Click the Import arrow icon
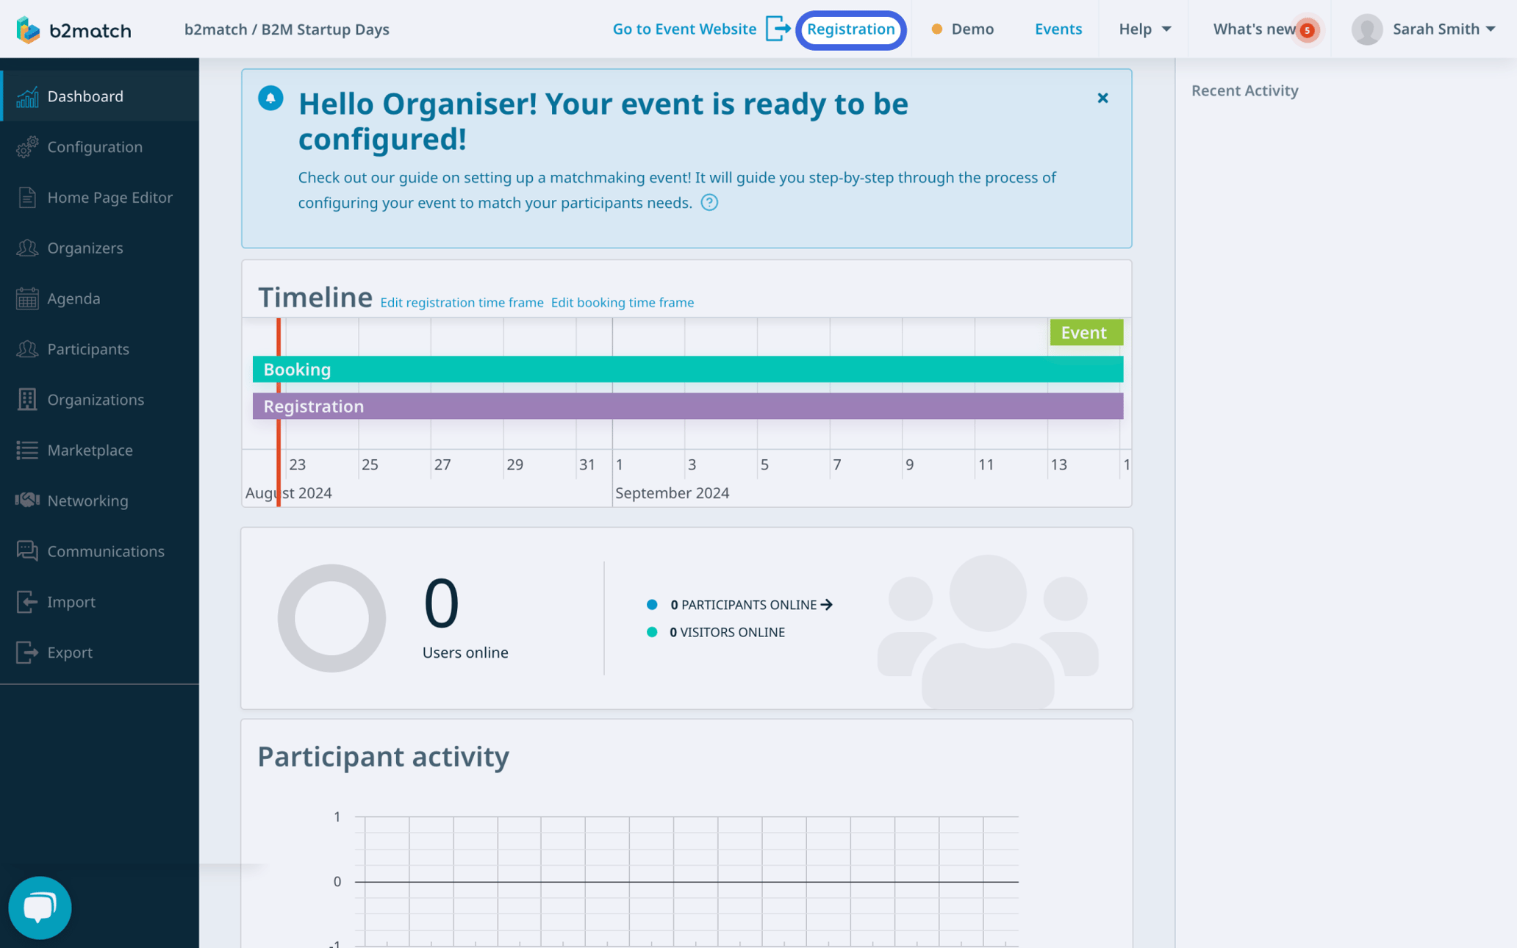Viewport: 1517px width, 948px height. coord(26,601)
